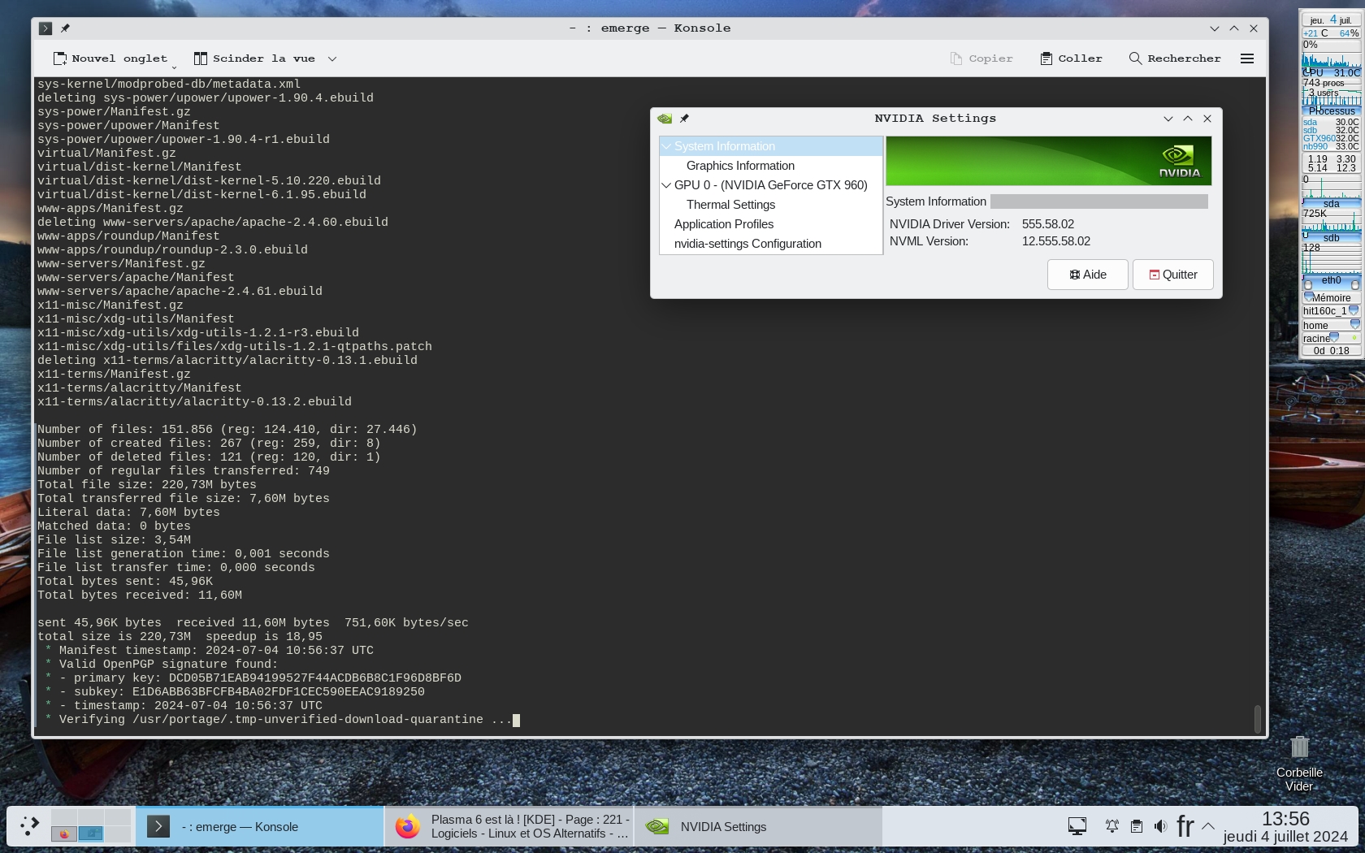
Task: Click the volume icon in system tray
Action: [x=1160, y=826]
